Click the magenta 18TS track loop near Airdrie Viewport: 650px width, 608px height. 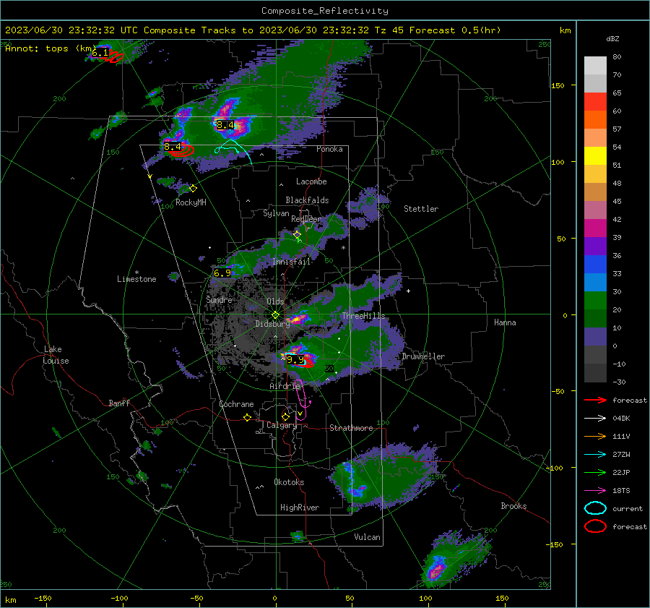click(301, 399)
